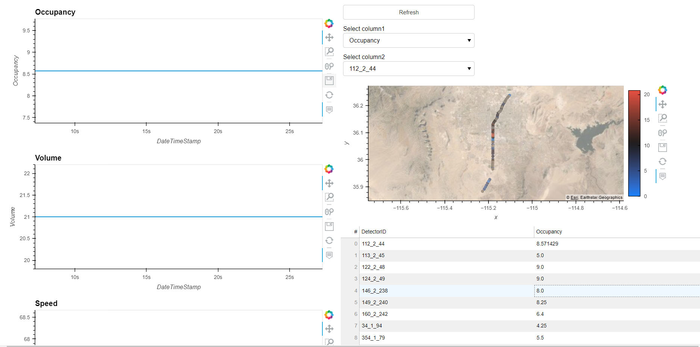The height and width of the screenshot is (347, 700).
Task: Toggle hover tooltips on the Volume chart
Action: (x=330, y=255)
